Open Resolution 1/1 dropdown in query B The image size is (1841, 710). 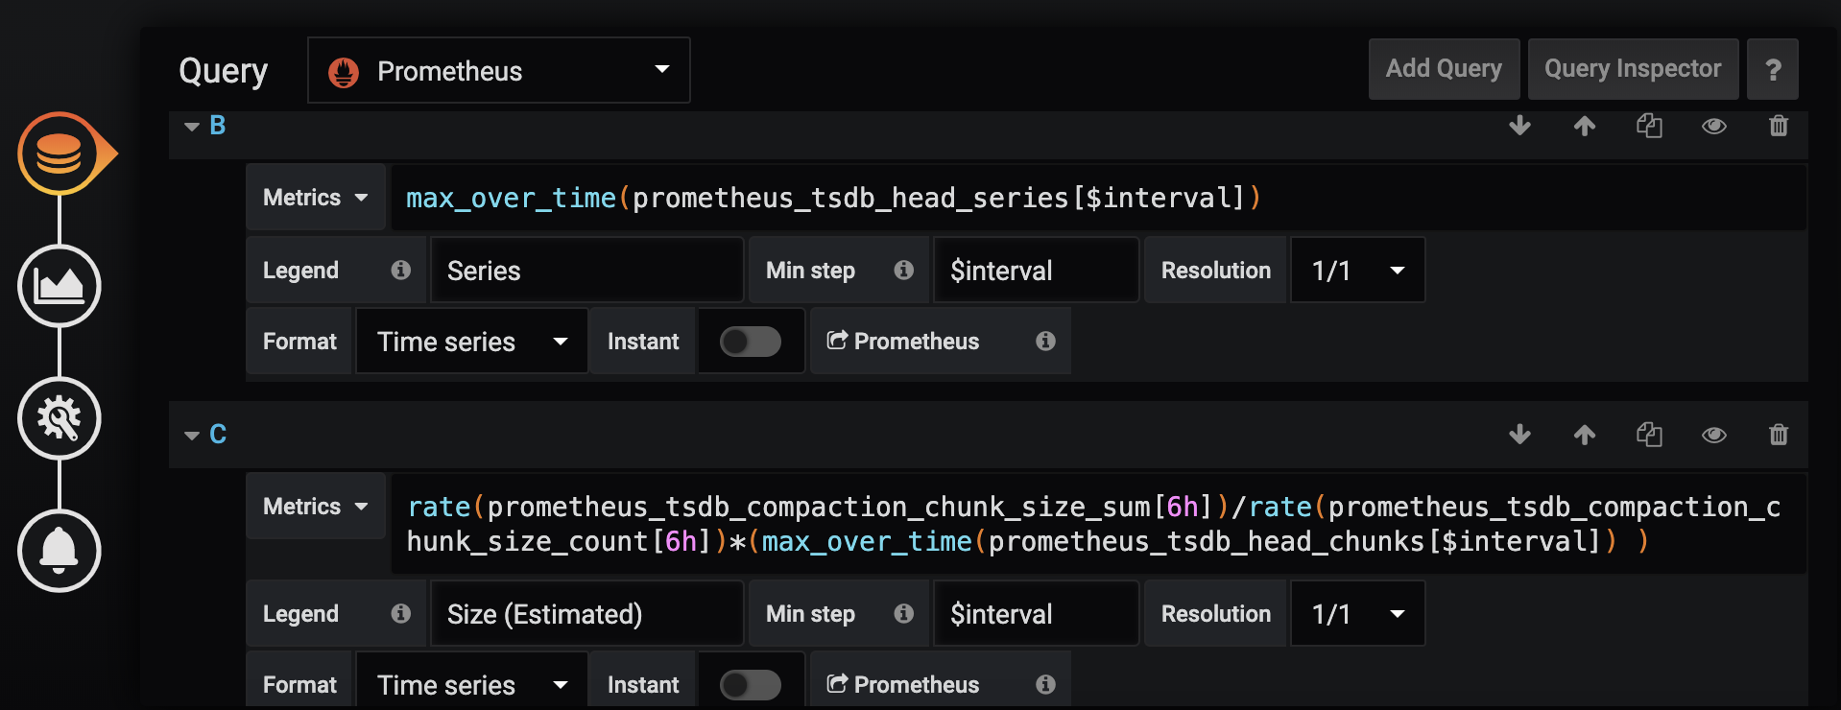point(1358,271)
